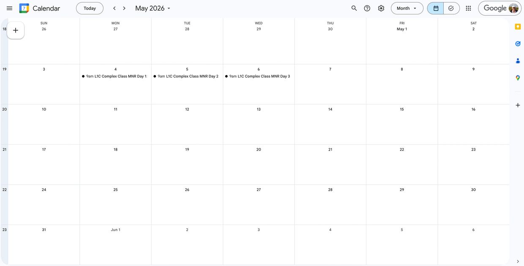The width and height of the screenshot is (524, 266).
Task: Open the Google apps grid
Action: point(468,8)
